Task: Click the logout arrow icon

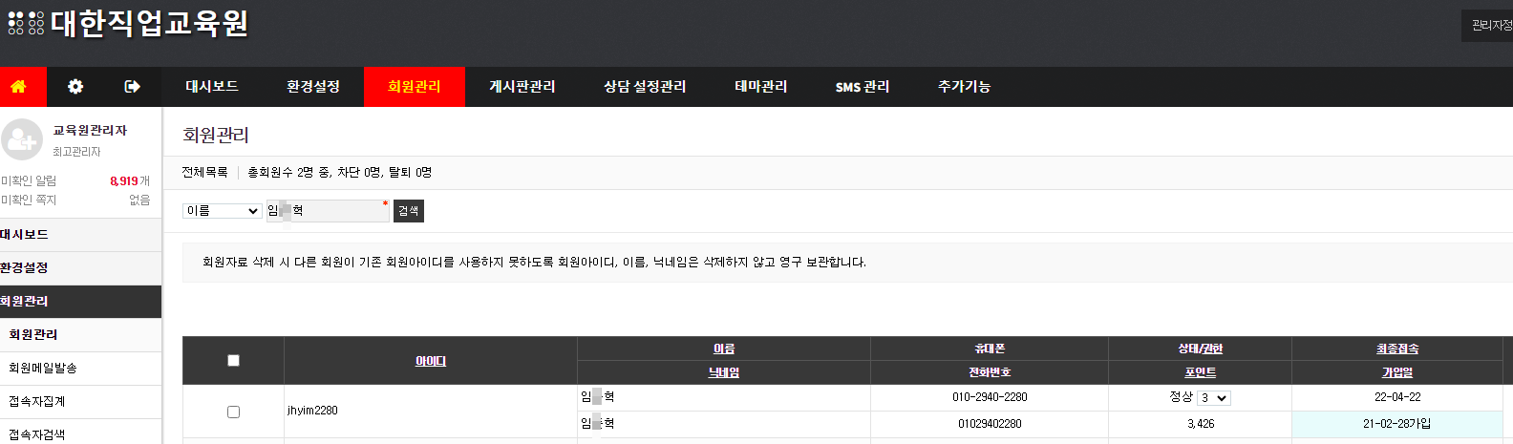Action: point(133,87)
